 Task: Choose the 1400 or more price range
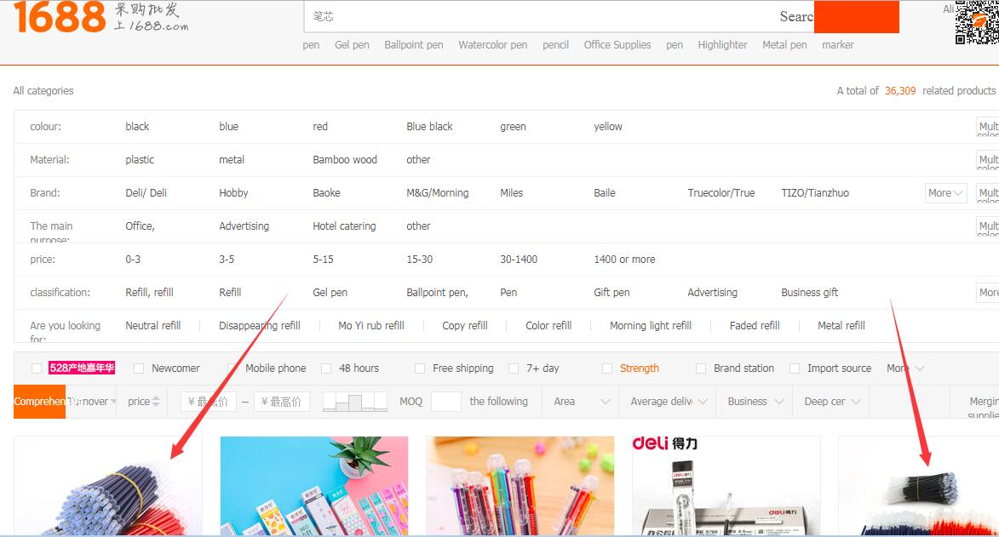624,260
